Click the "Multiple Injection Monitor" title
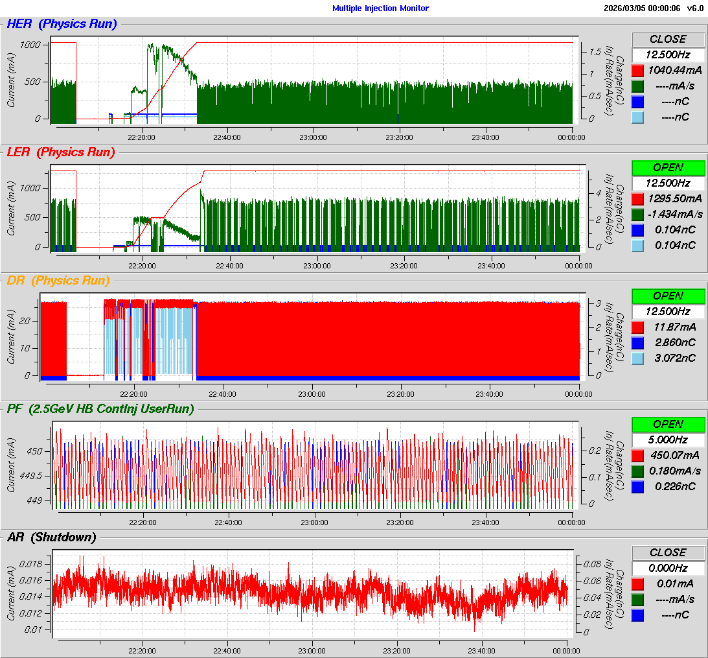The image size is (708, 658). click(x=380, y=8)
